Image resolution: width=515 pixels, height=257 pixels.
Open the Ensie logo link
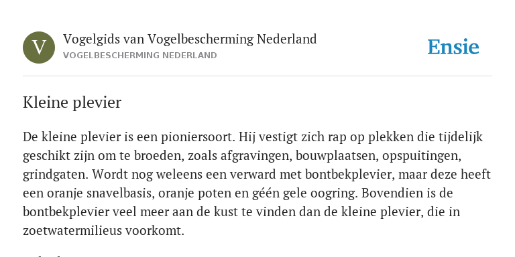point(453,47)
